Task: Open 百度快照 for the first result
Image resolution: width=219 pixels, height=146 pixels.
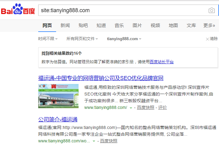Action: coord(146,107)
